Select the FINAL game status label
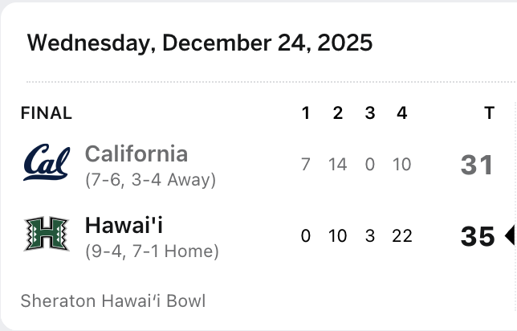 point(47,113)
